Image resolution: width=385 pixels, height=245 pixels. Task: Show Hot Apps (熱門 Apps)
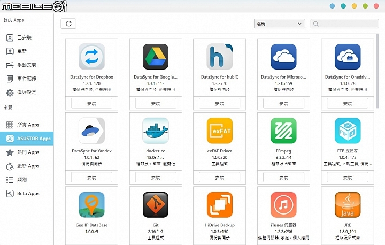tap(27, 152)
